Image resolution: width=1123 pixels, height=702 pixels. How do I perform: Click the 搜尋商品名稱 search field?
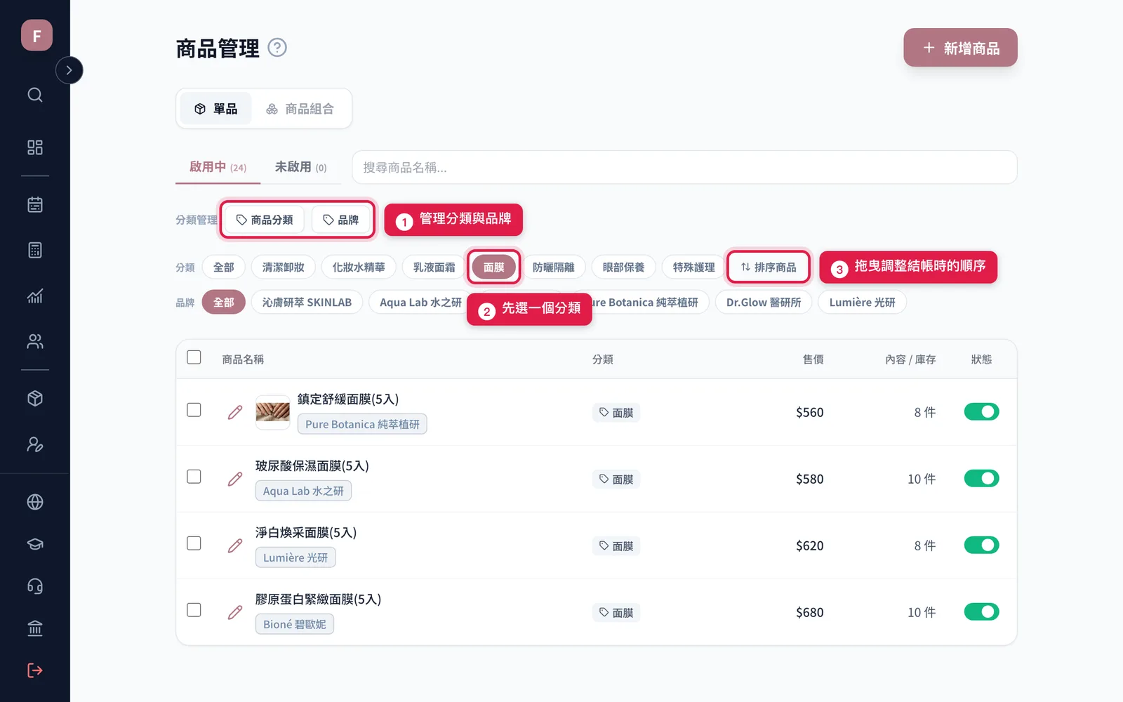[x=684, y=167]
